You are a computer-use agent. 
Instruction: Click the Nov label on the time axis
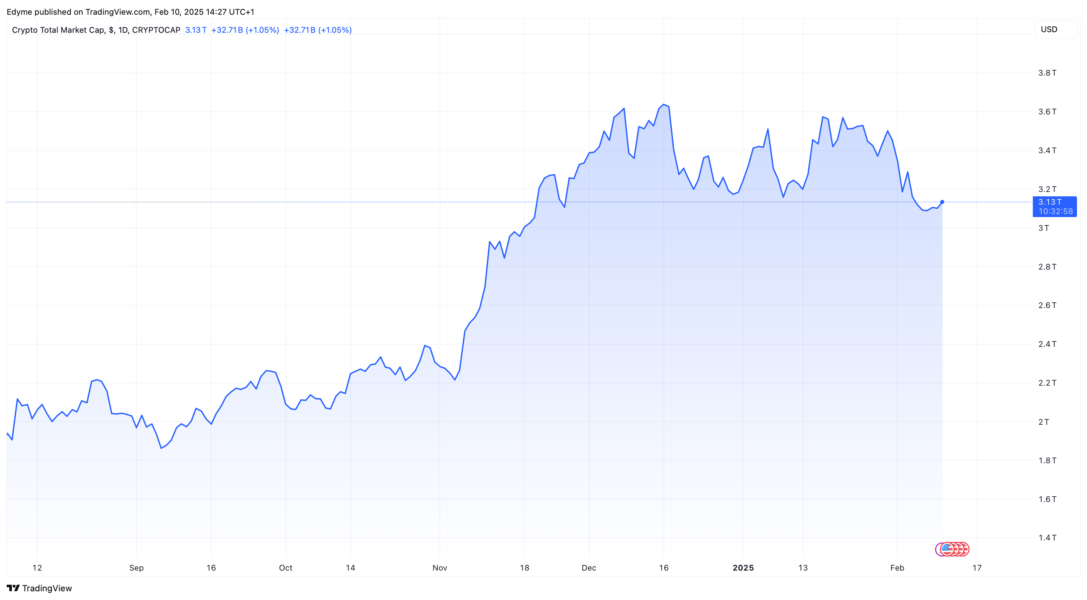440,568
